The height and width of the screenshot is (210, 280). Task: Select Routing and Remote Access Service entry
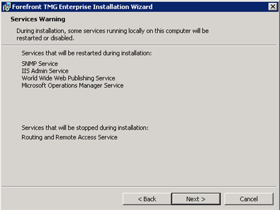(x=69, y=137)
